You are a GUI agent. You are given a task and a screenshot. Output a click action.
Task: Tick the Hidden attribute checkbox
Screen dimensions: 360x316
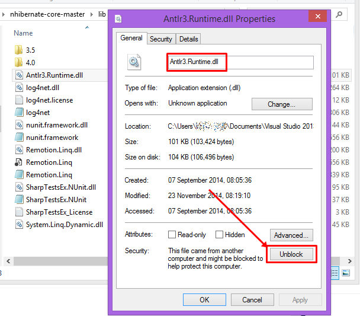pyautogui.click(x=219, y=235)
